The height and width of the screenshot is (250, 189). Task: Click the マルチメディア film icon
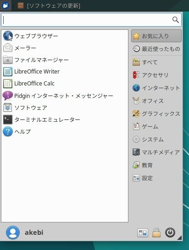136,152
